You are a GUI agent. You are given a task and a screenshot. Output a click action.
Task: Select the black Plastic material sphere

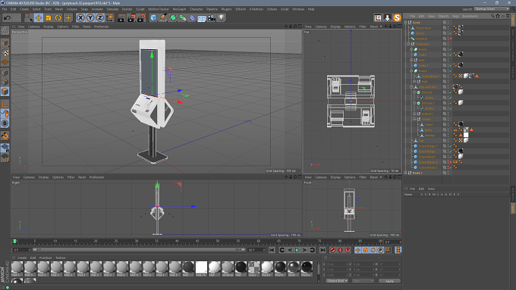[x=307, y=269]
